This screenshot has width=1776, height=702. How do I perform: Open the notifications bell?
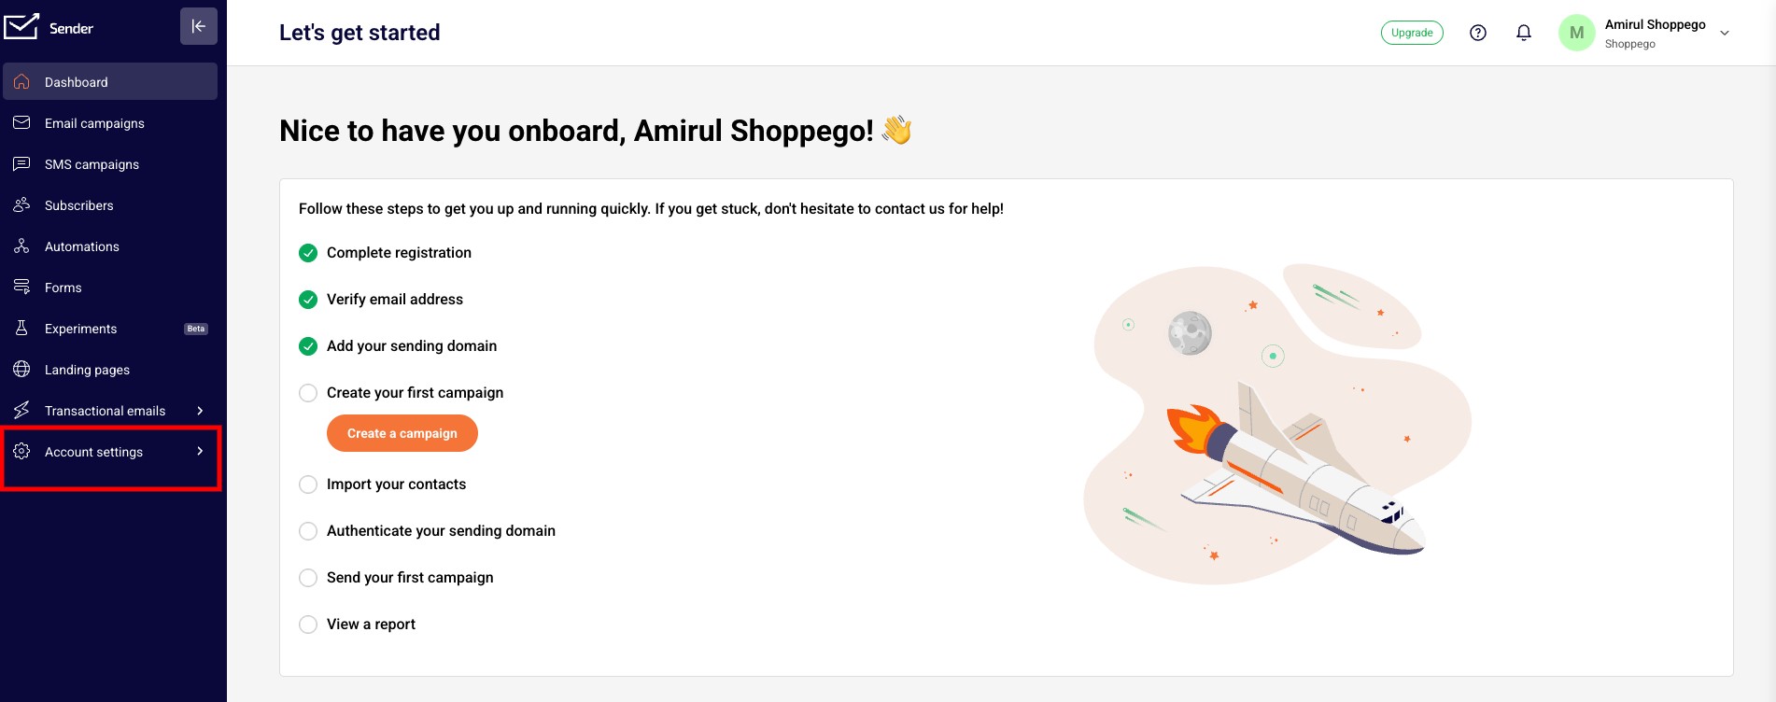1524,33
